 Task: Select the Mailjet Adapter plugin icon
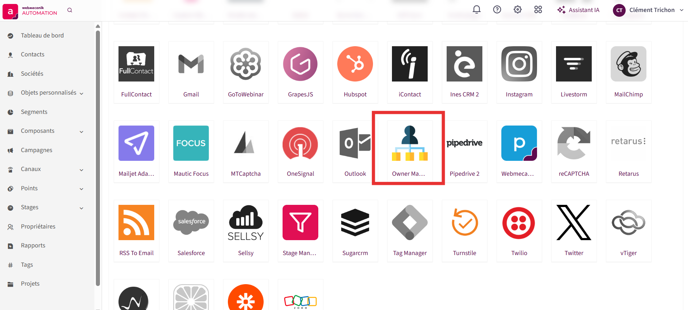[x=136, y=143]
